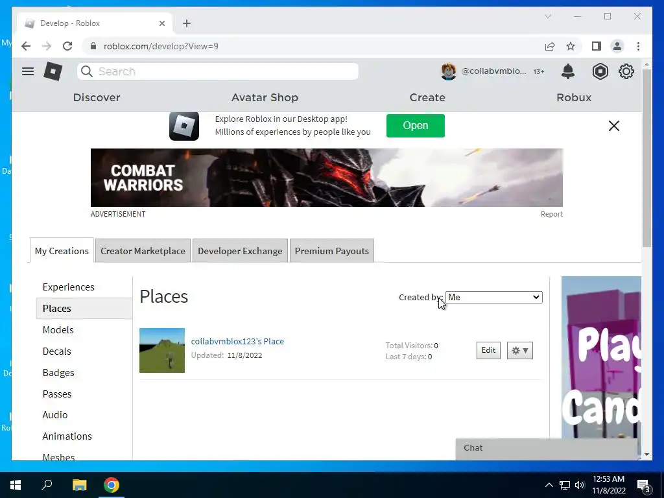Screen dimensions: 664x498
Task: Click the user avatar thumbnail in header
Action: click(x=449, y=71)
